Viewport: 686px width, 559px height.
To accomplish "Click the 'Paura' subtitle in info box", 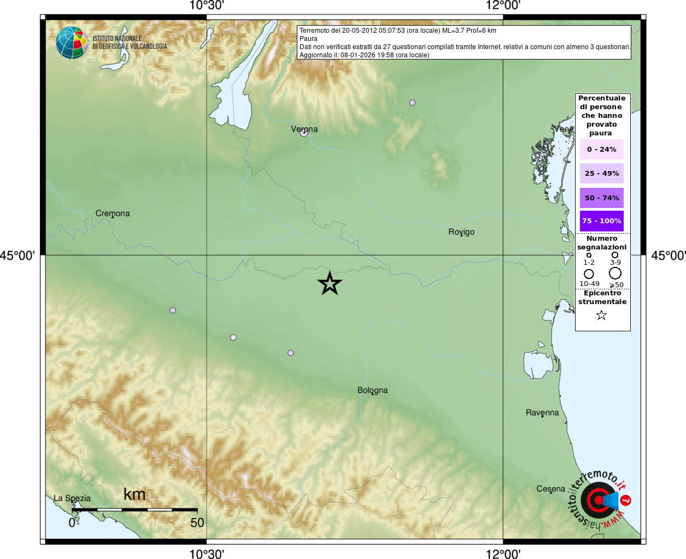I will [x=308, y=39].
